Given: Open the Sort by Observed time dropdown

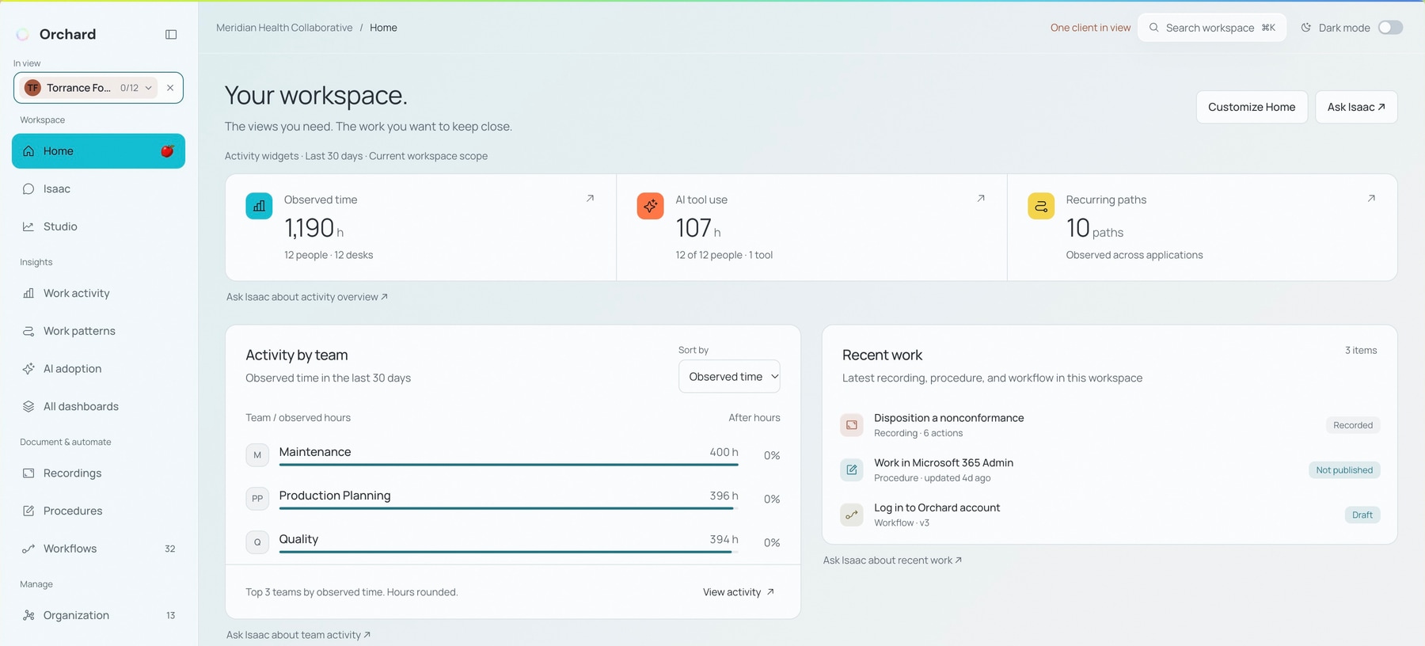Looking at the screenshot, I should point(729,377).
